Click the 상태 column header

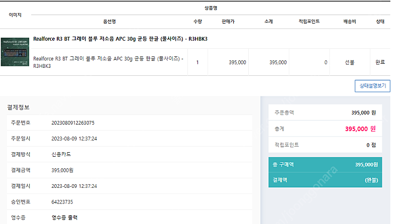coord(380,22)
